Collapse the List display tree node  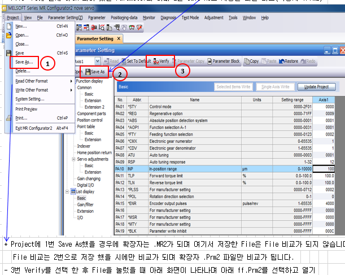(x=67, y=191)
